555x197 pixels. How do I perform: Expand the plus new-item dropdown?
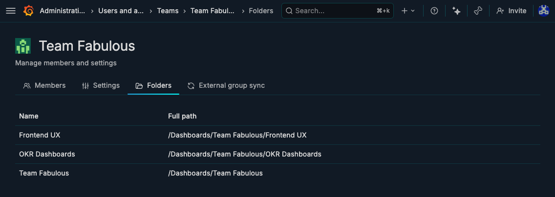408,11
